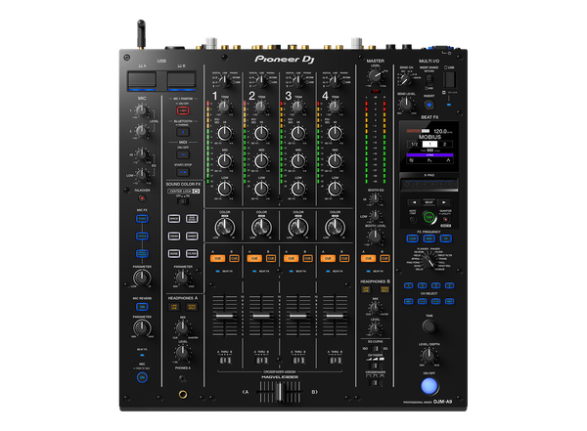Viewport: 587px width, 431px height.
Task: Click the Headphones A MIX knob
Action: click(182, 327)
